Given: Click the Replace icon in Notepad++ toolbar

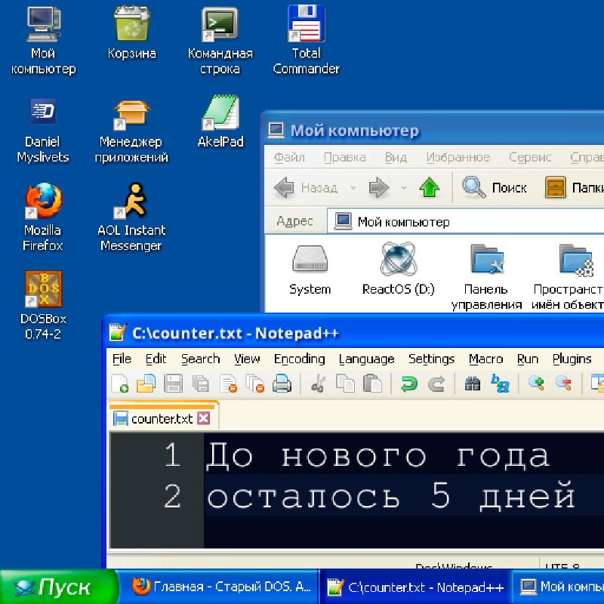Looking at the screenshot, I should coord(500,384).
